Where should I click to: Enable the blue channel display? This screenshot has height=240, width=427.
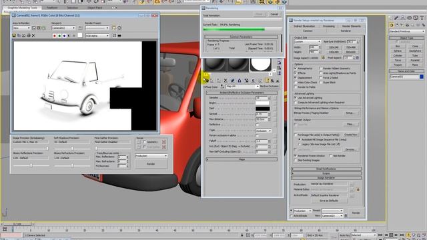[64, 35]
